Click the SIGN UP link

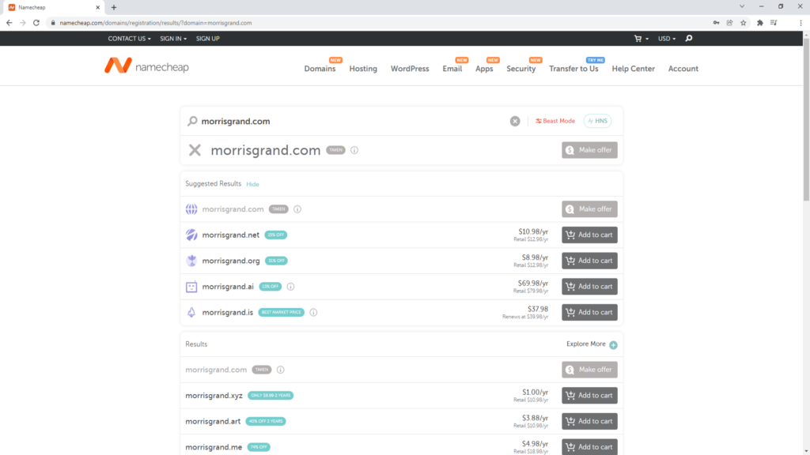point(208,39)
